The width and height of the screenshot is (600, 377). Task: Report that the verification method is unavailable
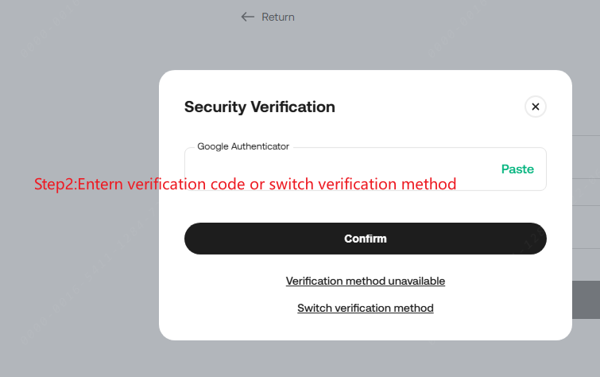point(365,281)
